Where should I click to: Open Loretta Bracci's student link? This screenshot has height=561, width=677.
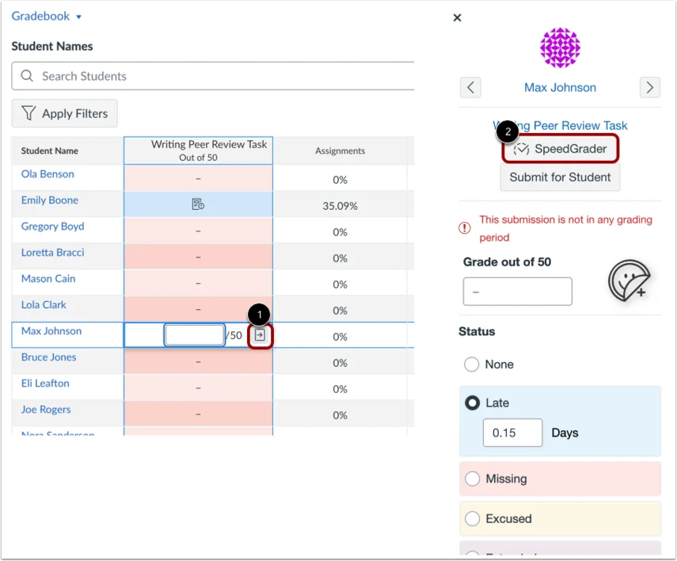click(x=53, y=253)
